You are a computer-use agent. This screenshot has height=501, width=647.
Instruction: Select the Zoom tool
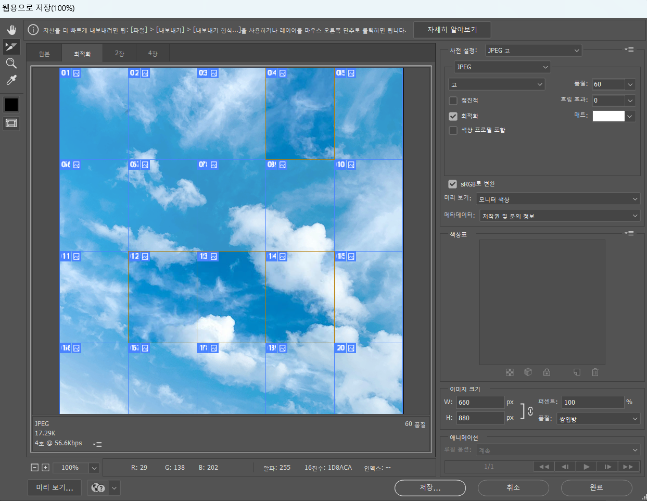pyautogui.click(x=11, y=64)
